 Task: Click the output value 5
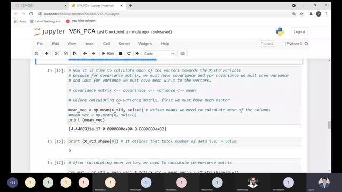[70, 150]
